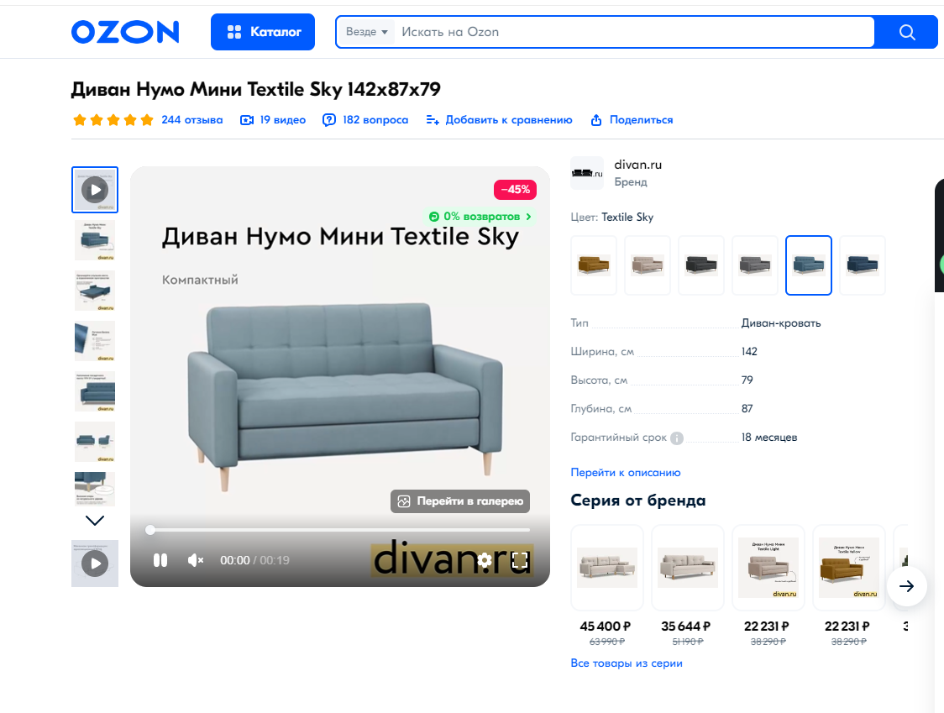The width and height of the screenshot is (944, 713).
Task: Click Перейти в галерею button
Action: [x=460, y=501]
